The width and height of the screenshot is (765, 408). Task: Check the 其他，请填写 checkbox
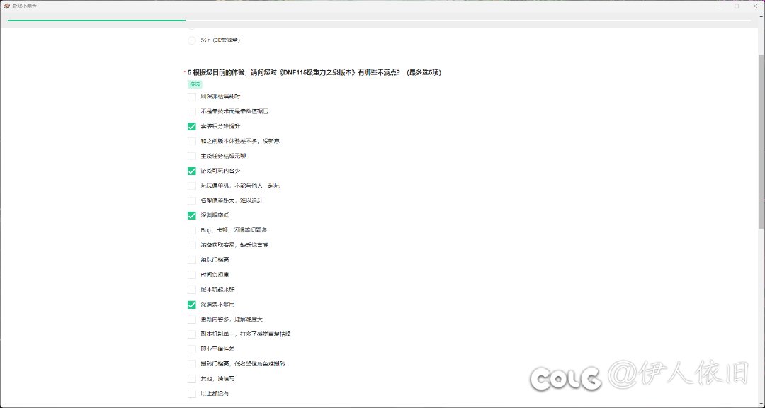click(x=192, y=379)
